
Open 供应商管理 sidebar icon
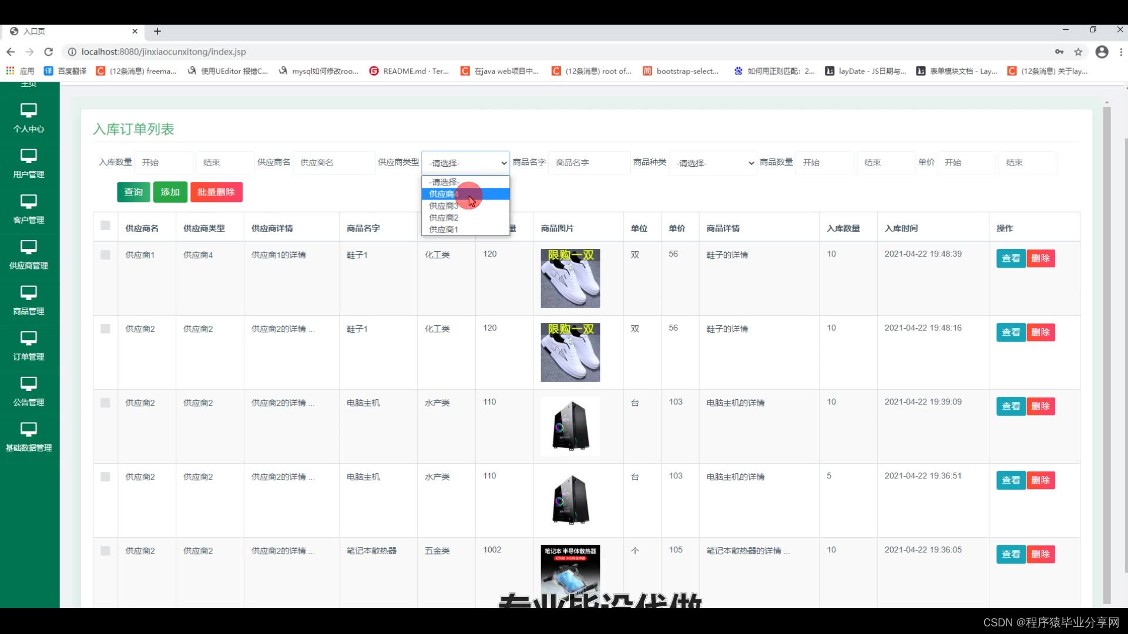(28, 247)
